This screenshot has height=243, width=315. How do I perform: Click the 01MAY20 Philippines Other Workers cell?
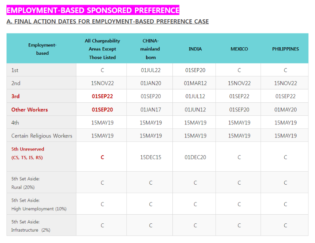[285, 109]
